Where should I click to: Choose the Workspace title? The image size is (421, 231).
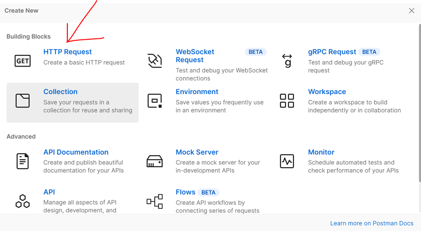point(327,92)
